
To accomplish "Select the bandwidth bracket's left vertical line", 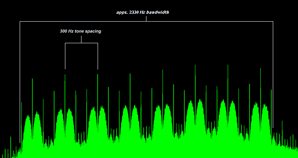I will (x=20, y=79).
